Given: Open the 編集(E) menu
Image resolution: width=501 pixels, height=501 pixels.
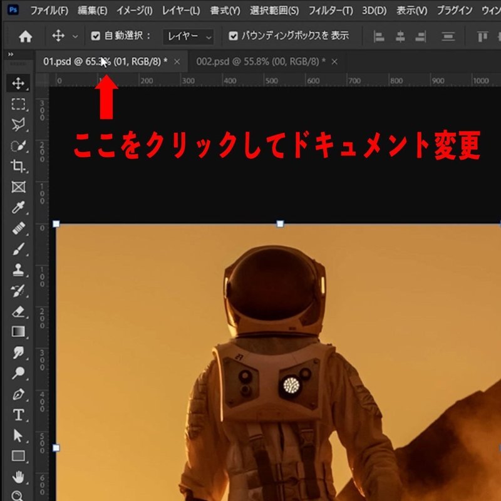Looking at the screenshot, I should (x=92, y=11).
